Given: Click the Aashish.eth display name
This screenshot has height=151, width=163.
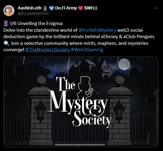Looking at the screenshot, I should [30, 8].
